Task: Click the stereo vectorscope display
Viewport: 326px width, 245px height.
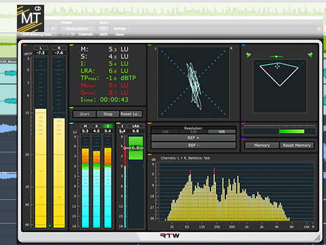Action: 194,82
